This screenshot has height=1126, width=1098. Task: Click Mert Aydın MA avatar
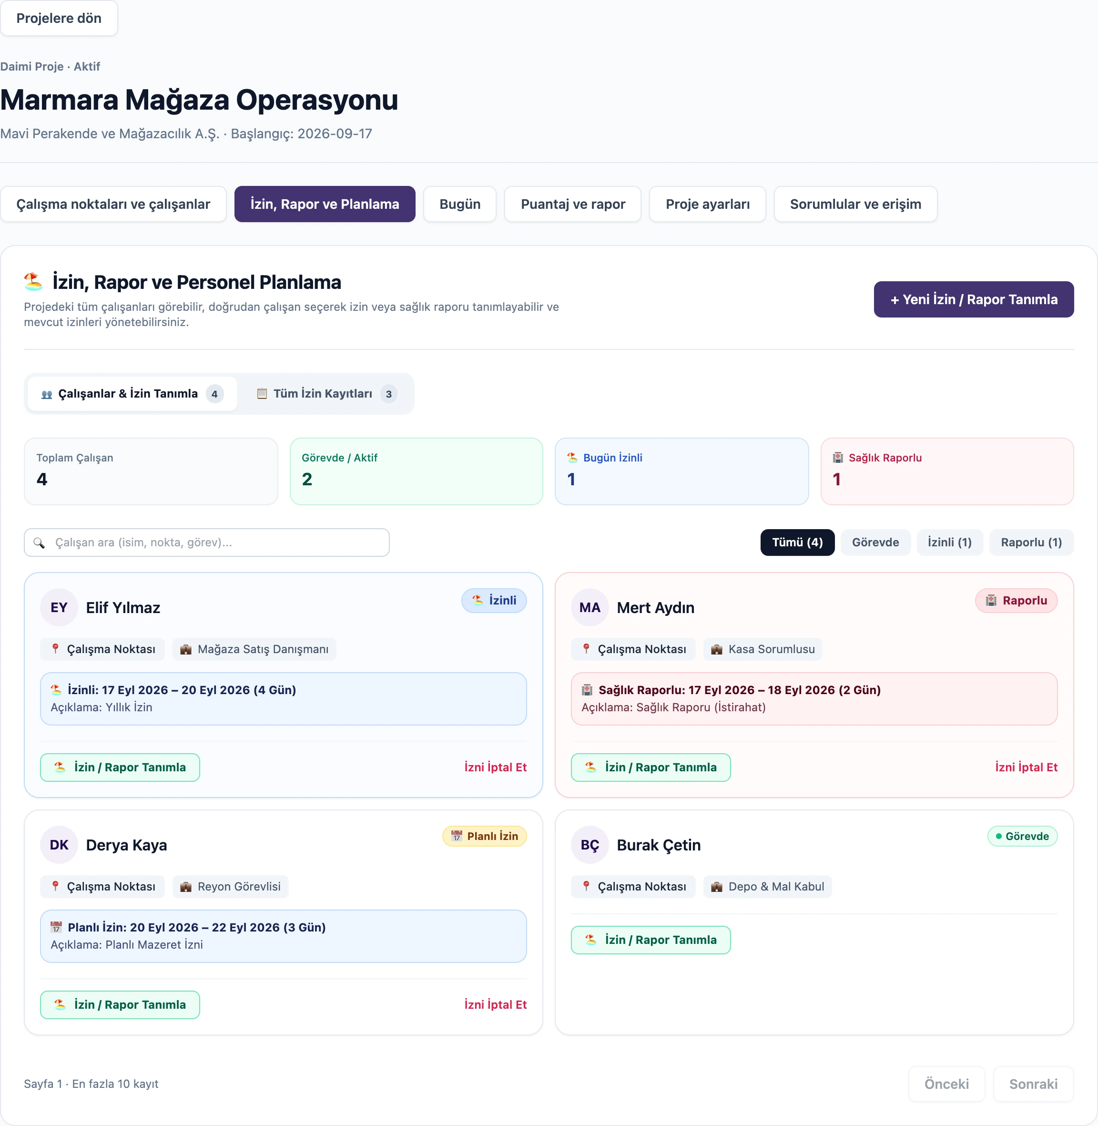[x=590, y=607]
